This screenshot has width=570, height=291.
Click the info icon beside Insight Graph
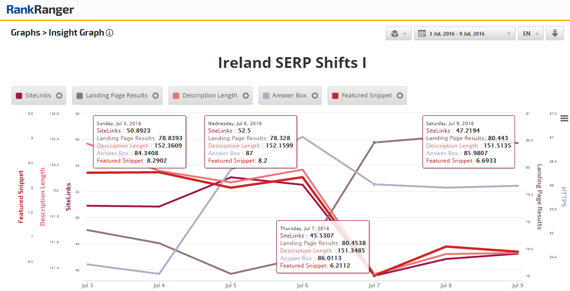(109, 33)
